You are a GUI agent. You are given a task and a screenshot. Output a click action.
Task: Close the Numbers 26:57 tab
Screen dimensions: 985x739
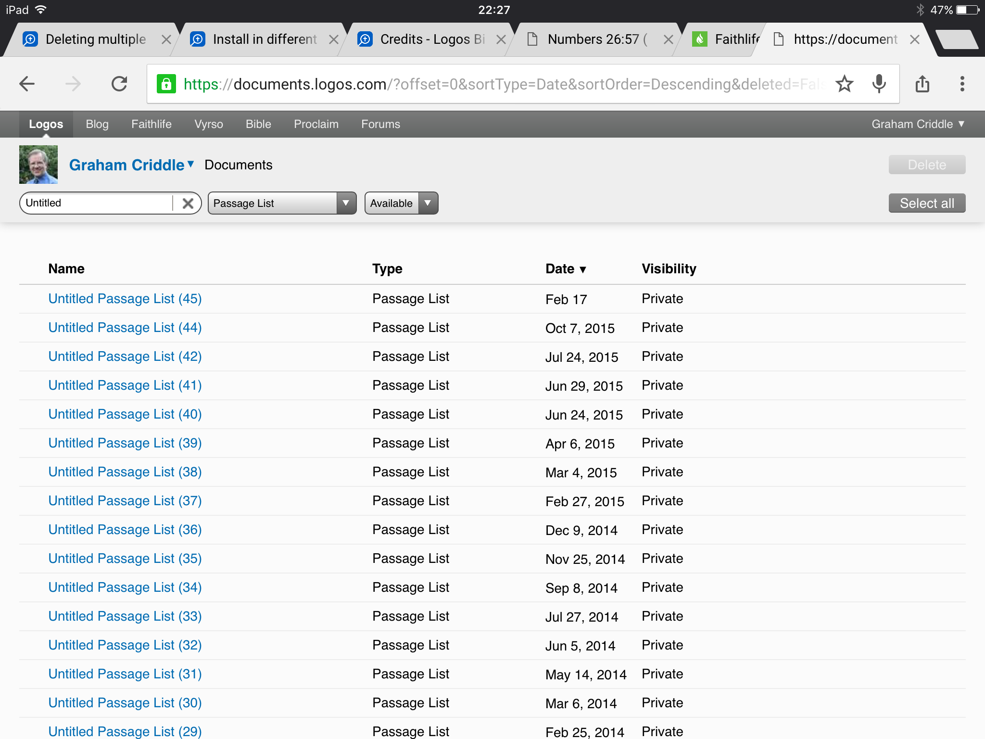(668, 39)
